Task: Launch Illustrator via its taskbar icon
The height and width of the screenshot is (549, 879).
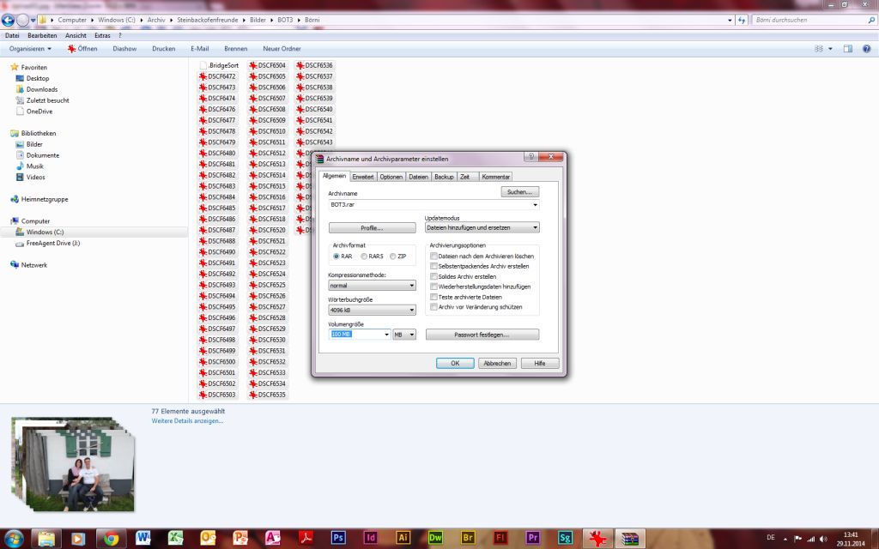Action: [x=403, y=540]
